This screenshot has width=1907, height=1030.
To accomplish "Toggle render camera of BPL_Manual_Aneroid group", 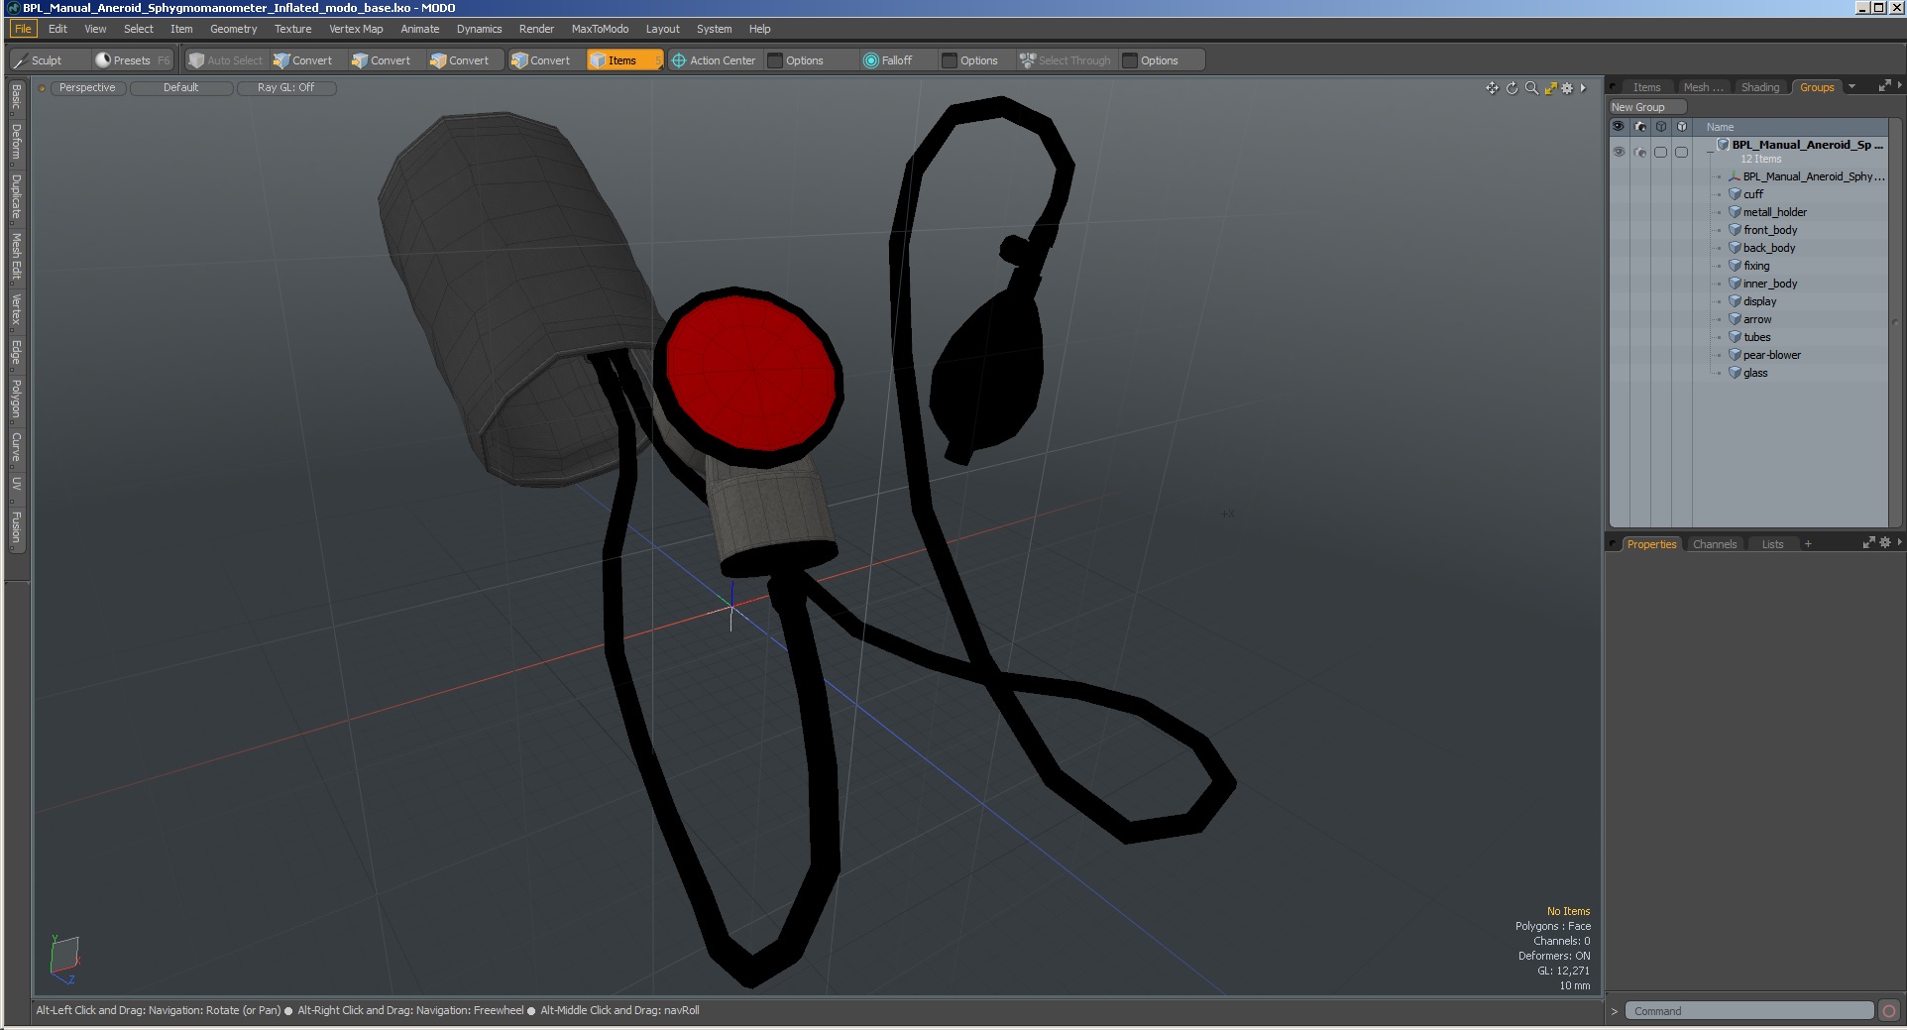I will point(1639,152).
